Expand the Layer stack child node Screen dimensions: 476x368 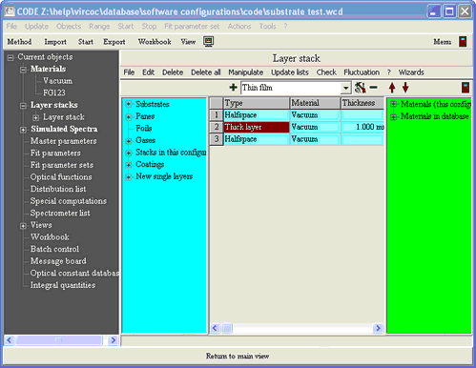[x=35, y=117]
